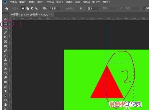Select the Smudge finger tool

point(5,78)
